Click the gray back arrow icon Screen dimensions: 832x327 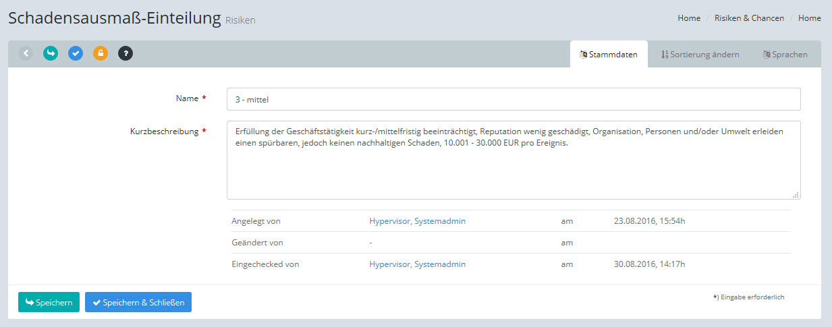click(26, 53)
